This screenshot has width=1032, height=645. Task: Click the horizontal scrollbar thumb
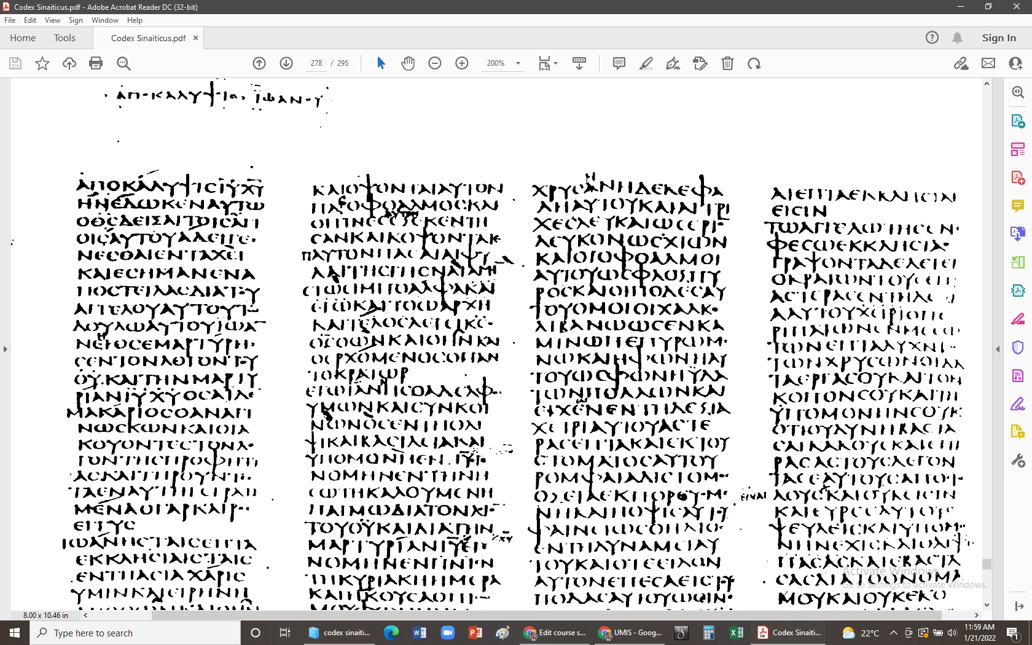[546, 615]
